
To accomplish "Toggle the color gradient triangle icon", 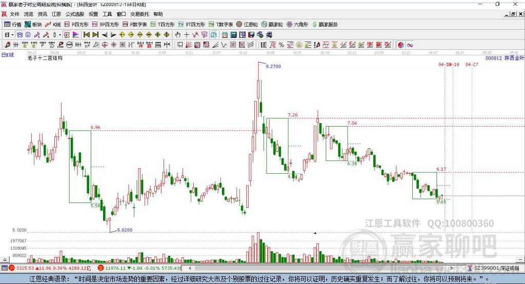I will tap(76, 35).
